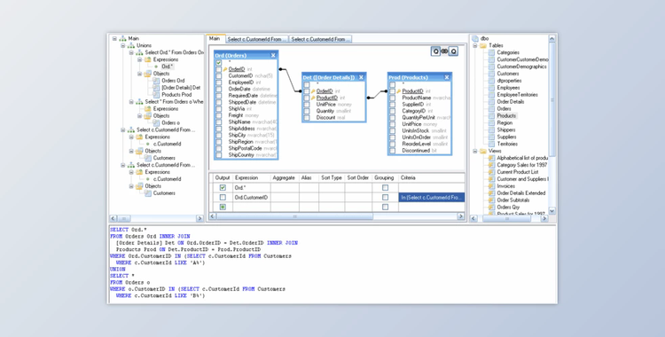
Task: Select the Employees table in dbo tree
Action: [x=508, y=88]
